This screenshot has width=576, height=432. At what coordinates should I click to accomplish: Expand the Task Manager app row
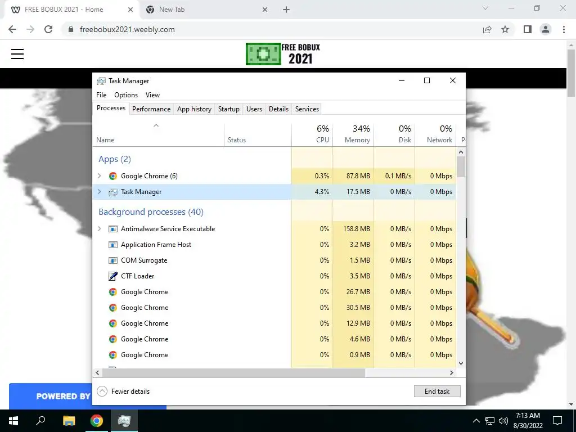point(99,192)
